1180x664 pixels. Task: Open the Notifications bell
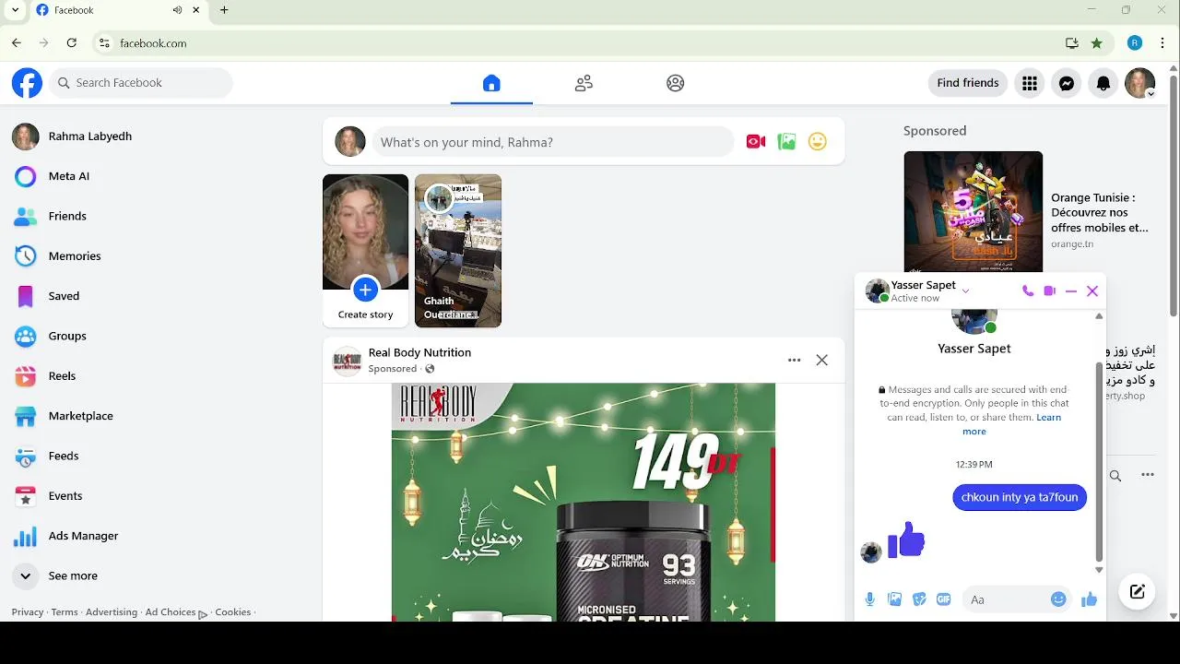1103,83
